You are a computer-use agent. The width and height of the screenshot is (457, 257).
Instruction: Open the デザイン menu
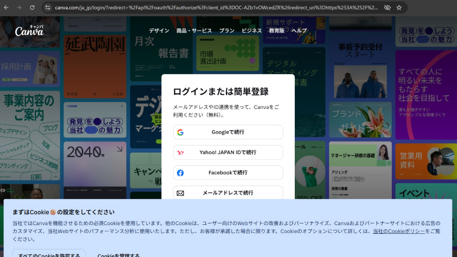click(159, 30)
